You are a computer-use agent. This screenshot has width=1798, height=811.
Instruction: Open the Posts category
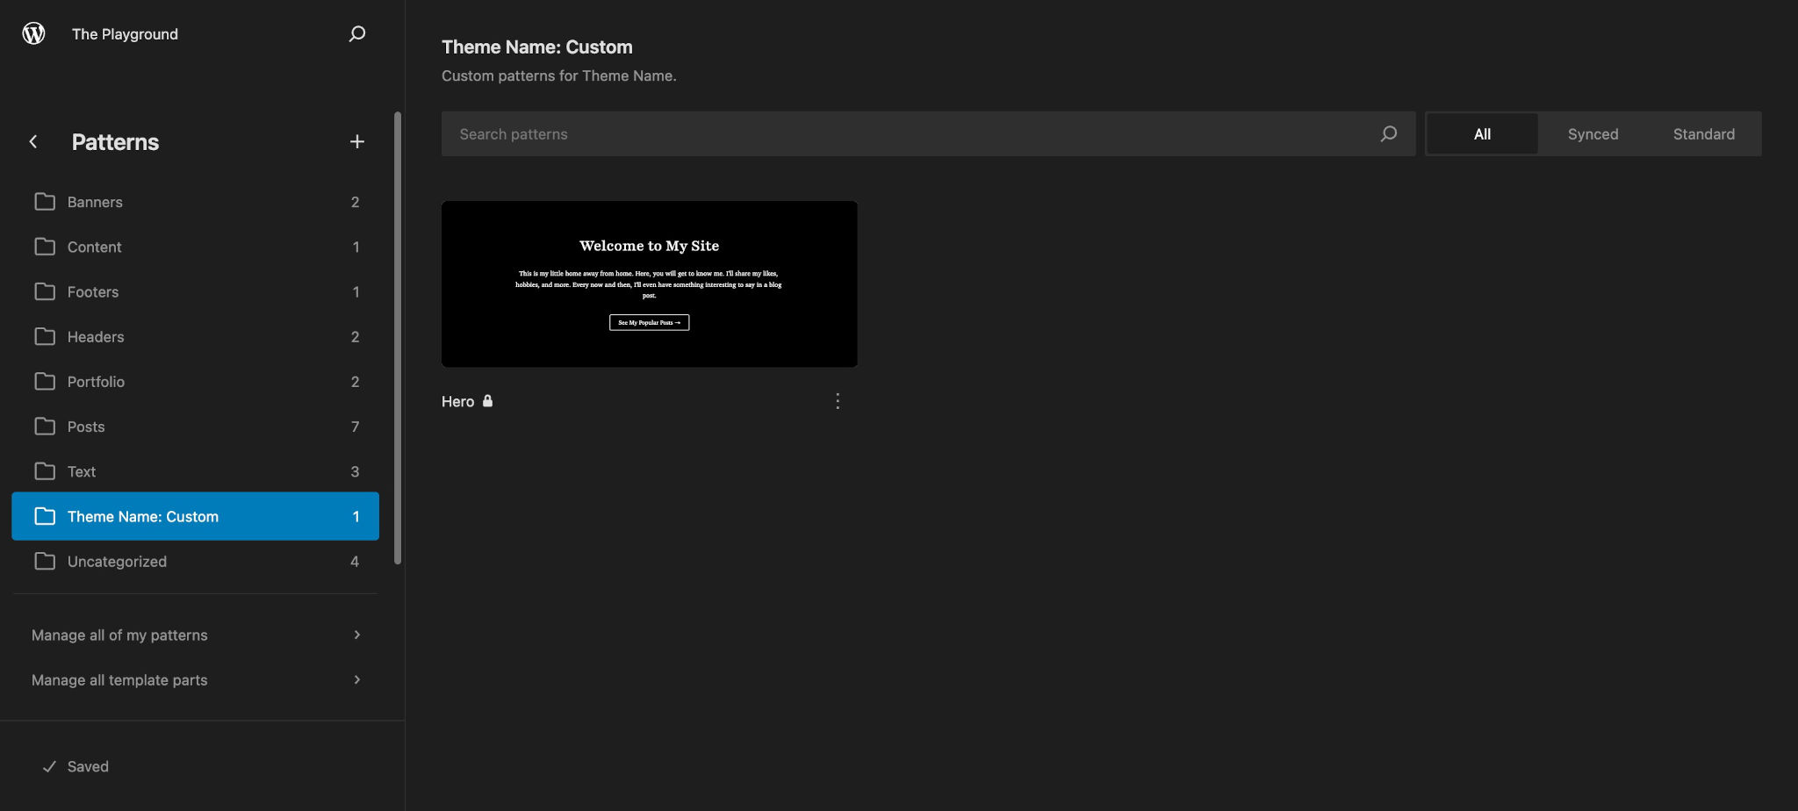point(85,427)
